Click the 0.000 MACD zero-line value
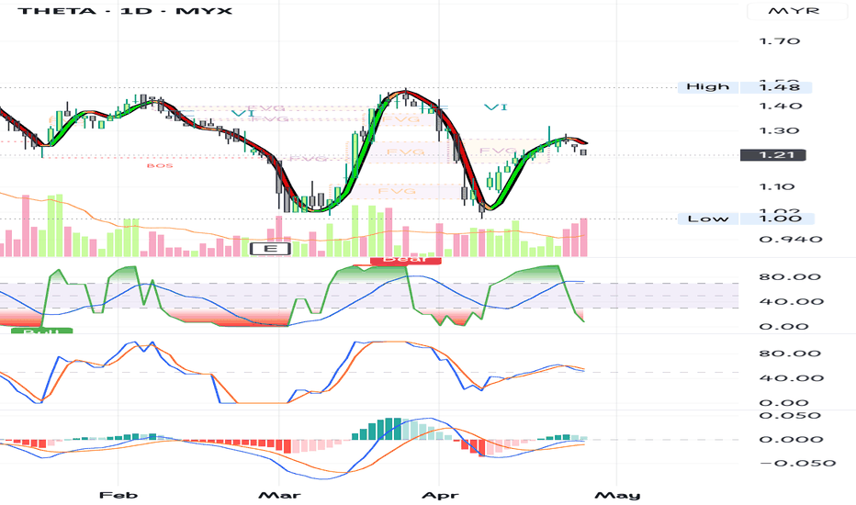 [x=791, y=439]
